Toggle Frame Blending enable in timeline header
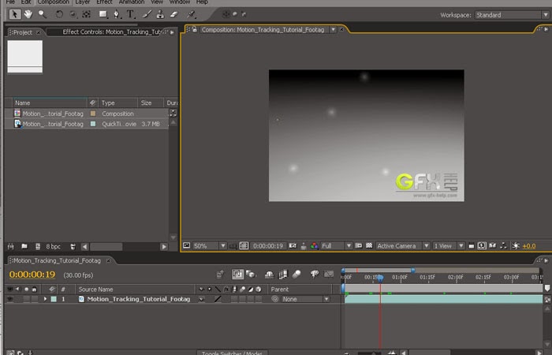 pyautogui.click(x=282, y=274)
